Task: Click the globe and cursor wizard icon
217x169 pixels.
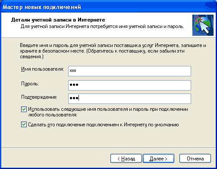Action: tap(203, 25)
